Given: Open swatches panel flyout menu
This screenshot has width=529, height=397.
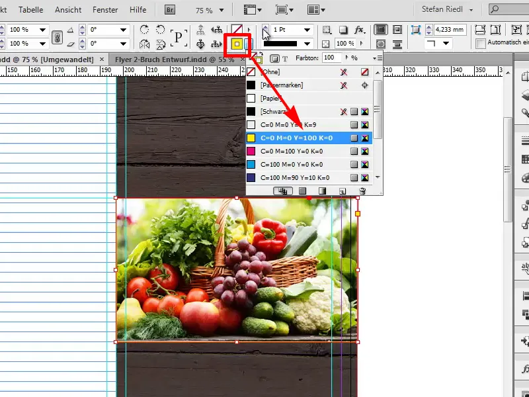Looking at the screenshot, I should click(377, 58).
